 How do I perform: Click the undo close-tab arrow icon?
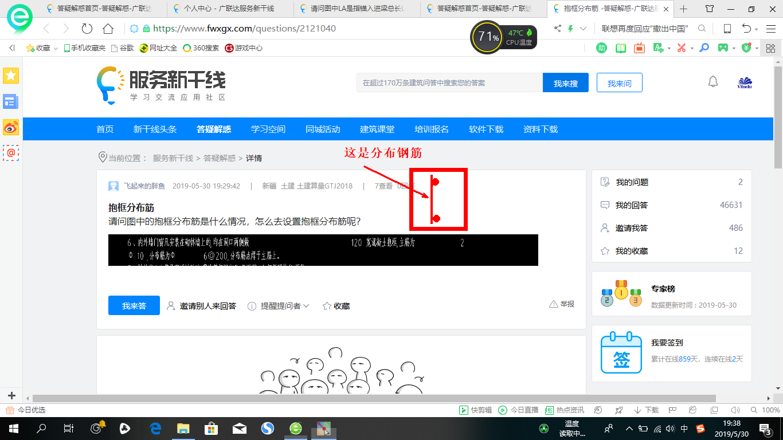coord(746,29)
